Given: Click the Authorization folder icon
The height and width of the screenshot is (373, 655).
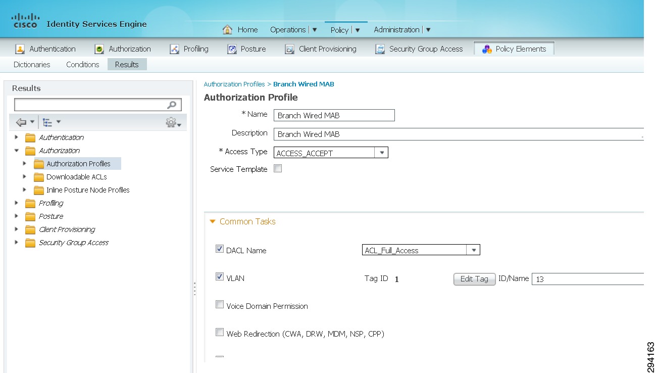Looking at the screenshot, I should pos(30,151).
